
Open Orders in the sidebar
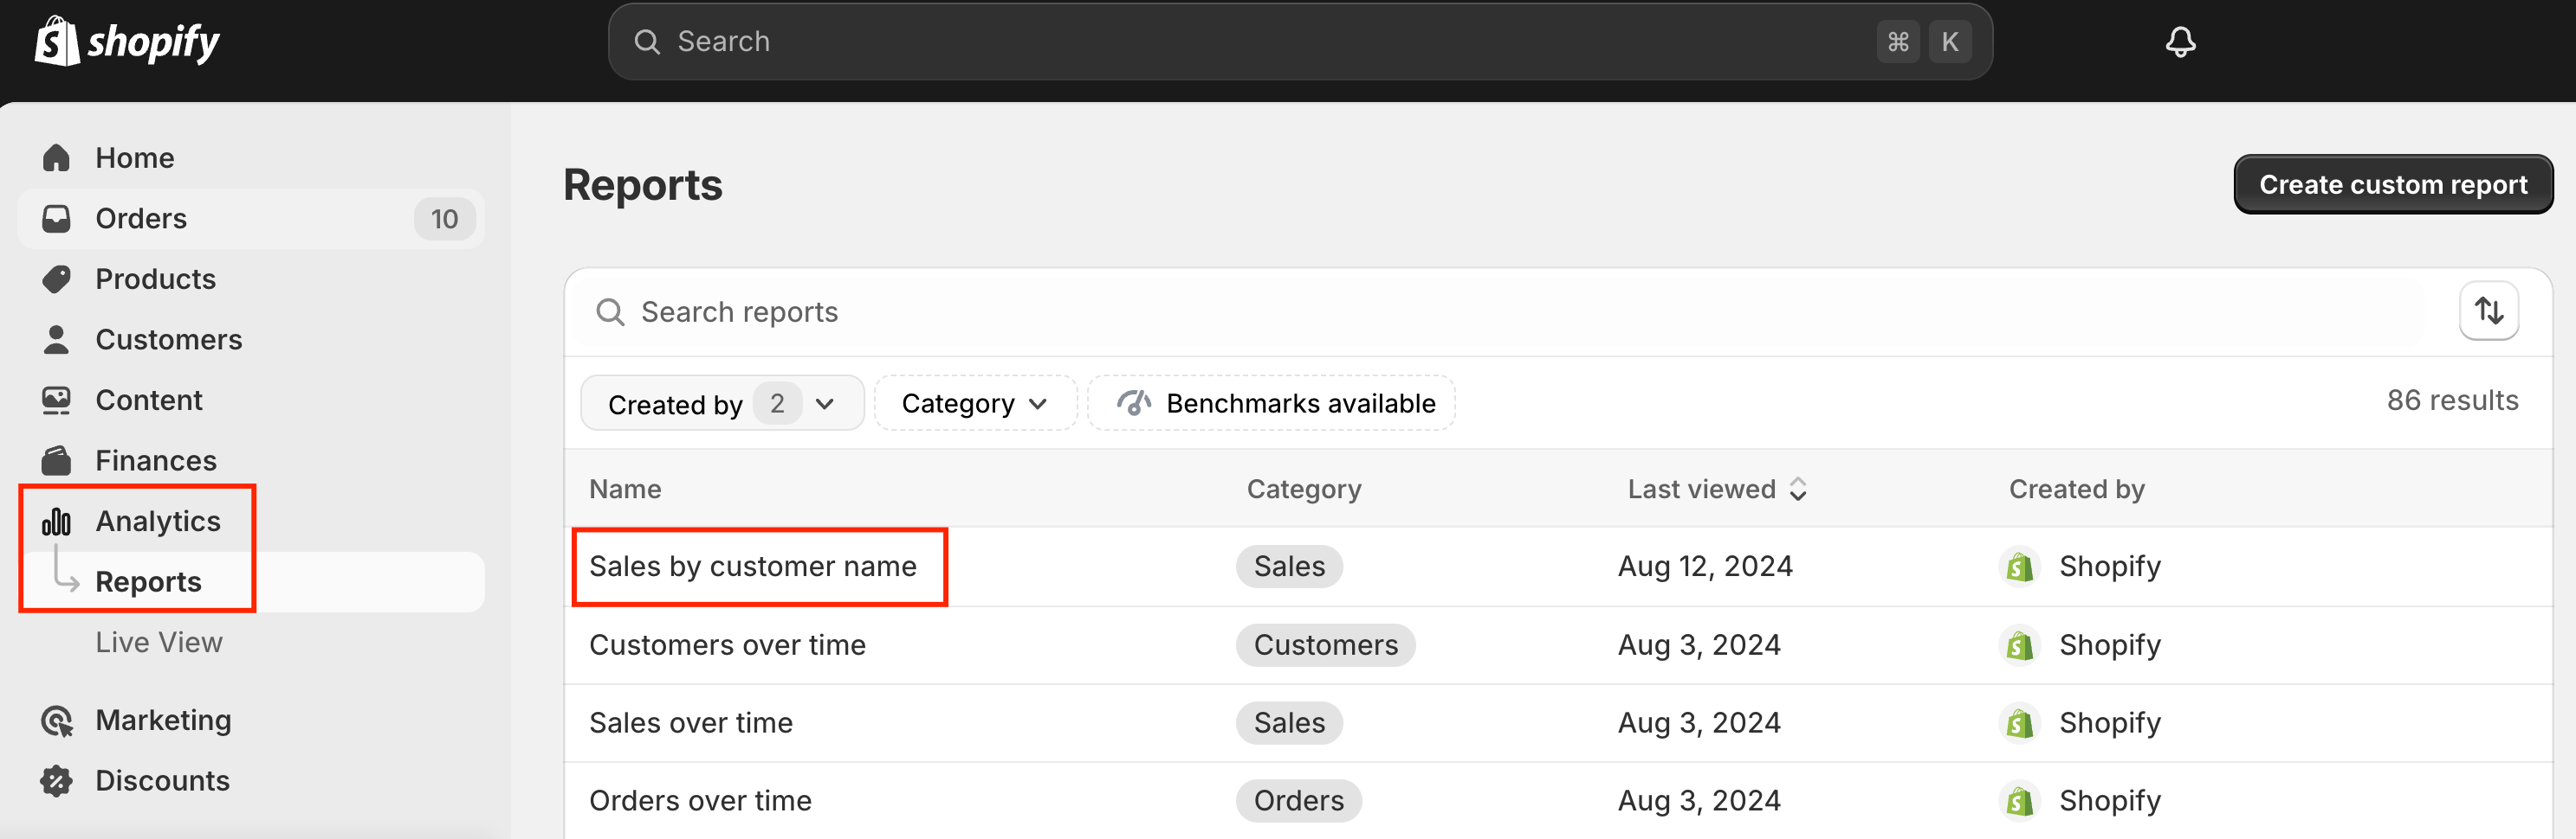[x=141, y=219]
